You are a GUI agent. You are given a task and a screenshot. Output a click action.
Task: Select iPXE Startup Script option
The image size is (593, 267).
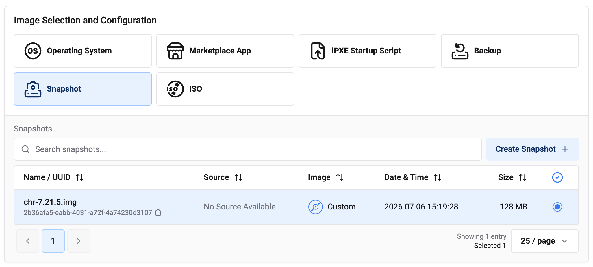pos(367,51)
